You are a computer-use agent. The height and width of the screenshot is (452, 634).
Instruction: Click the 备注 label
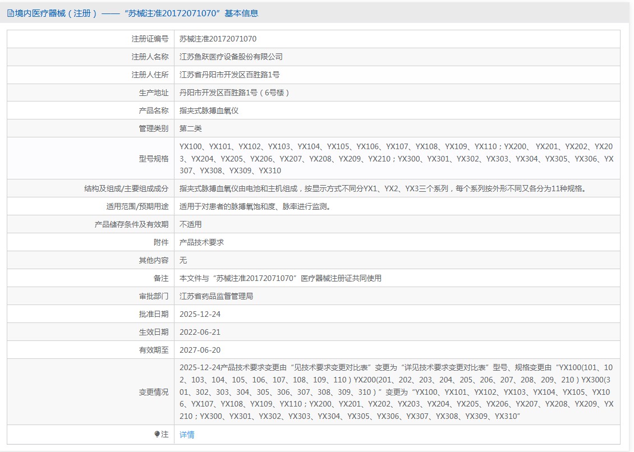(161, 278)
